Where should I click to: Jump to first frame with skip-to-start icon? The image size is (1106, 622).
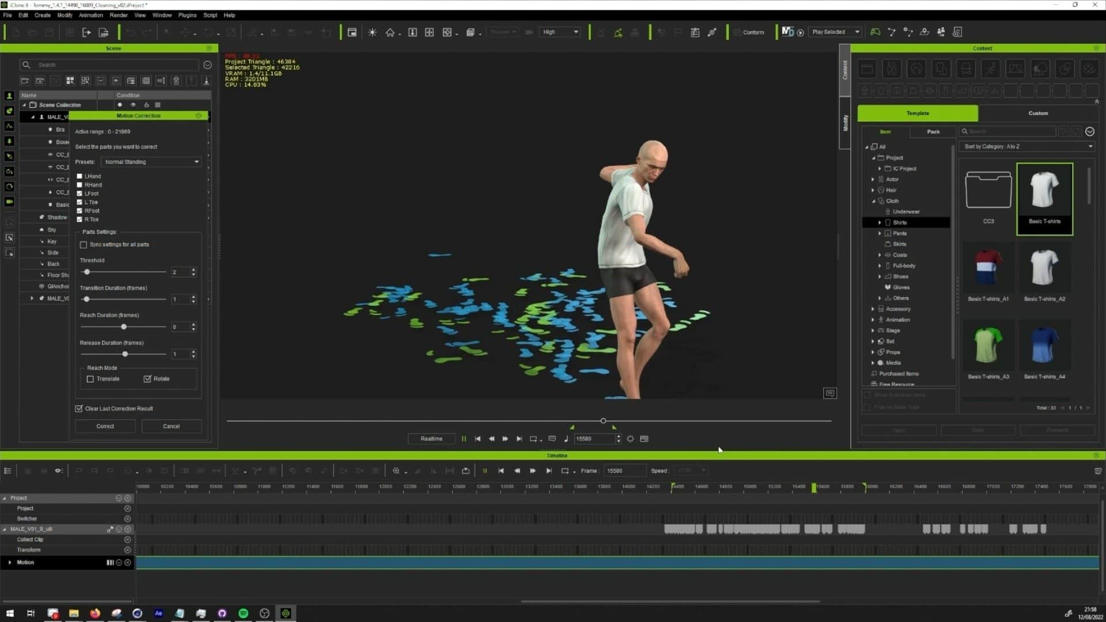coord(478,438)
